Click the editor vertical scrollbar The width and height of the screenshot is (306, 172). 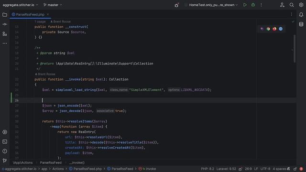[x=295, y=49]
